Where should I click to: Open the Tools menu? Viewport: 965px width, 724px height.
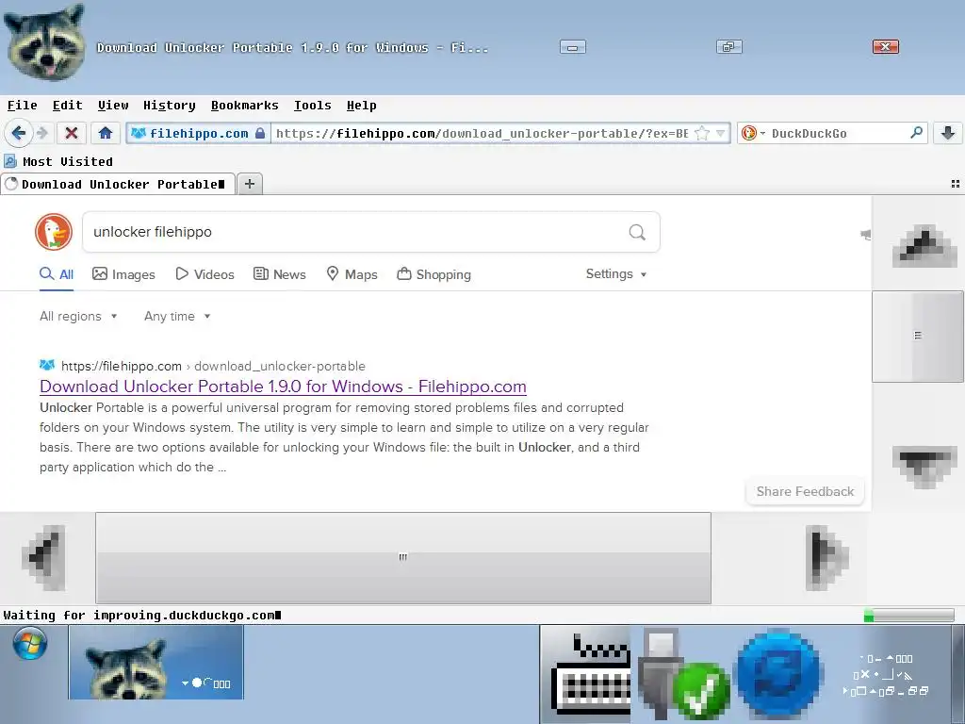pyautogui.click(x=313, y=106)
